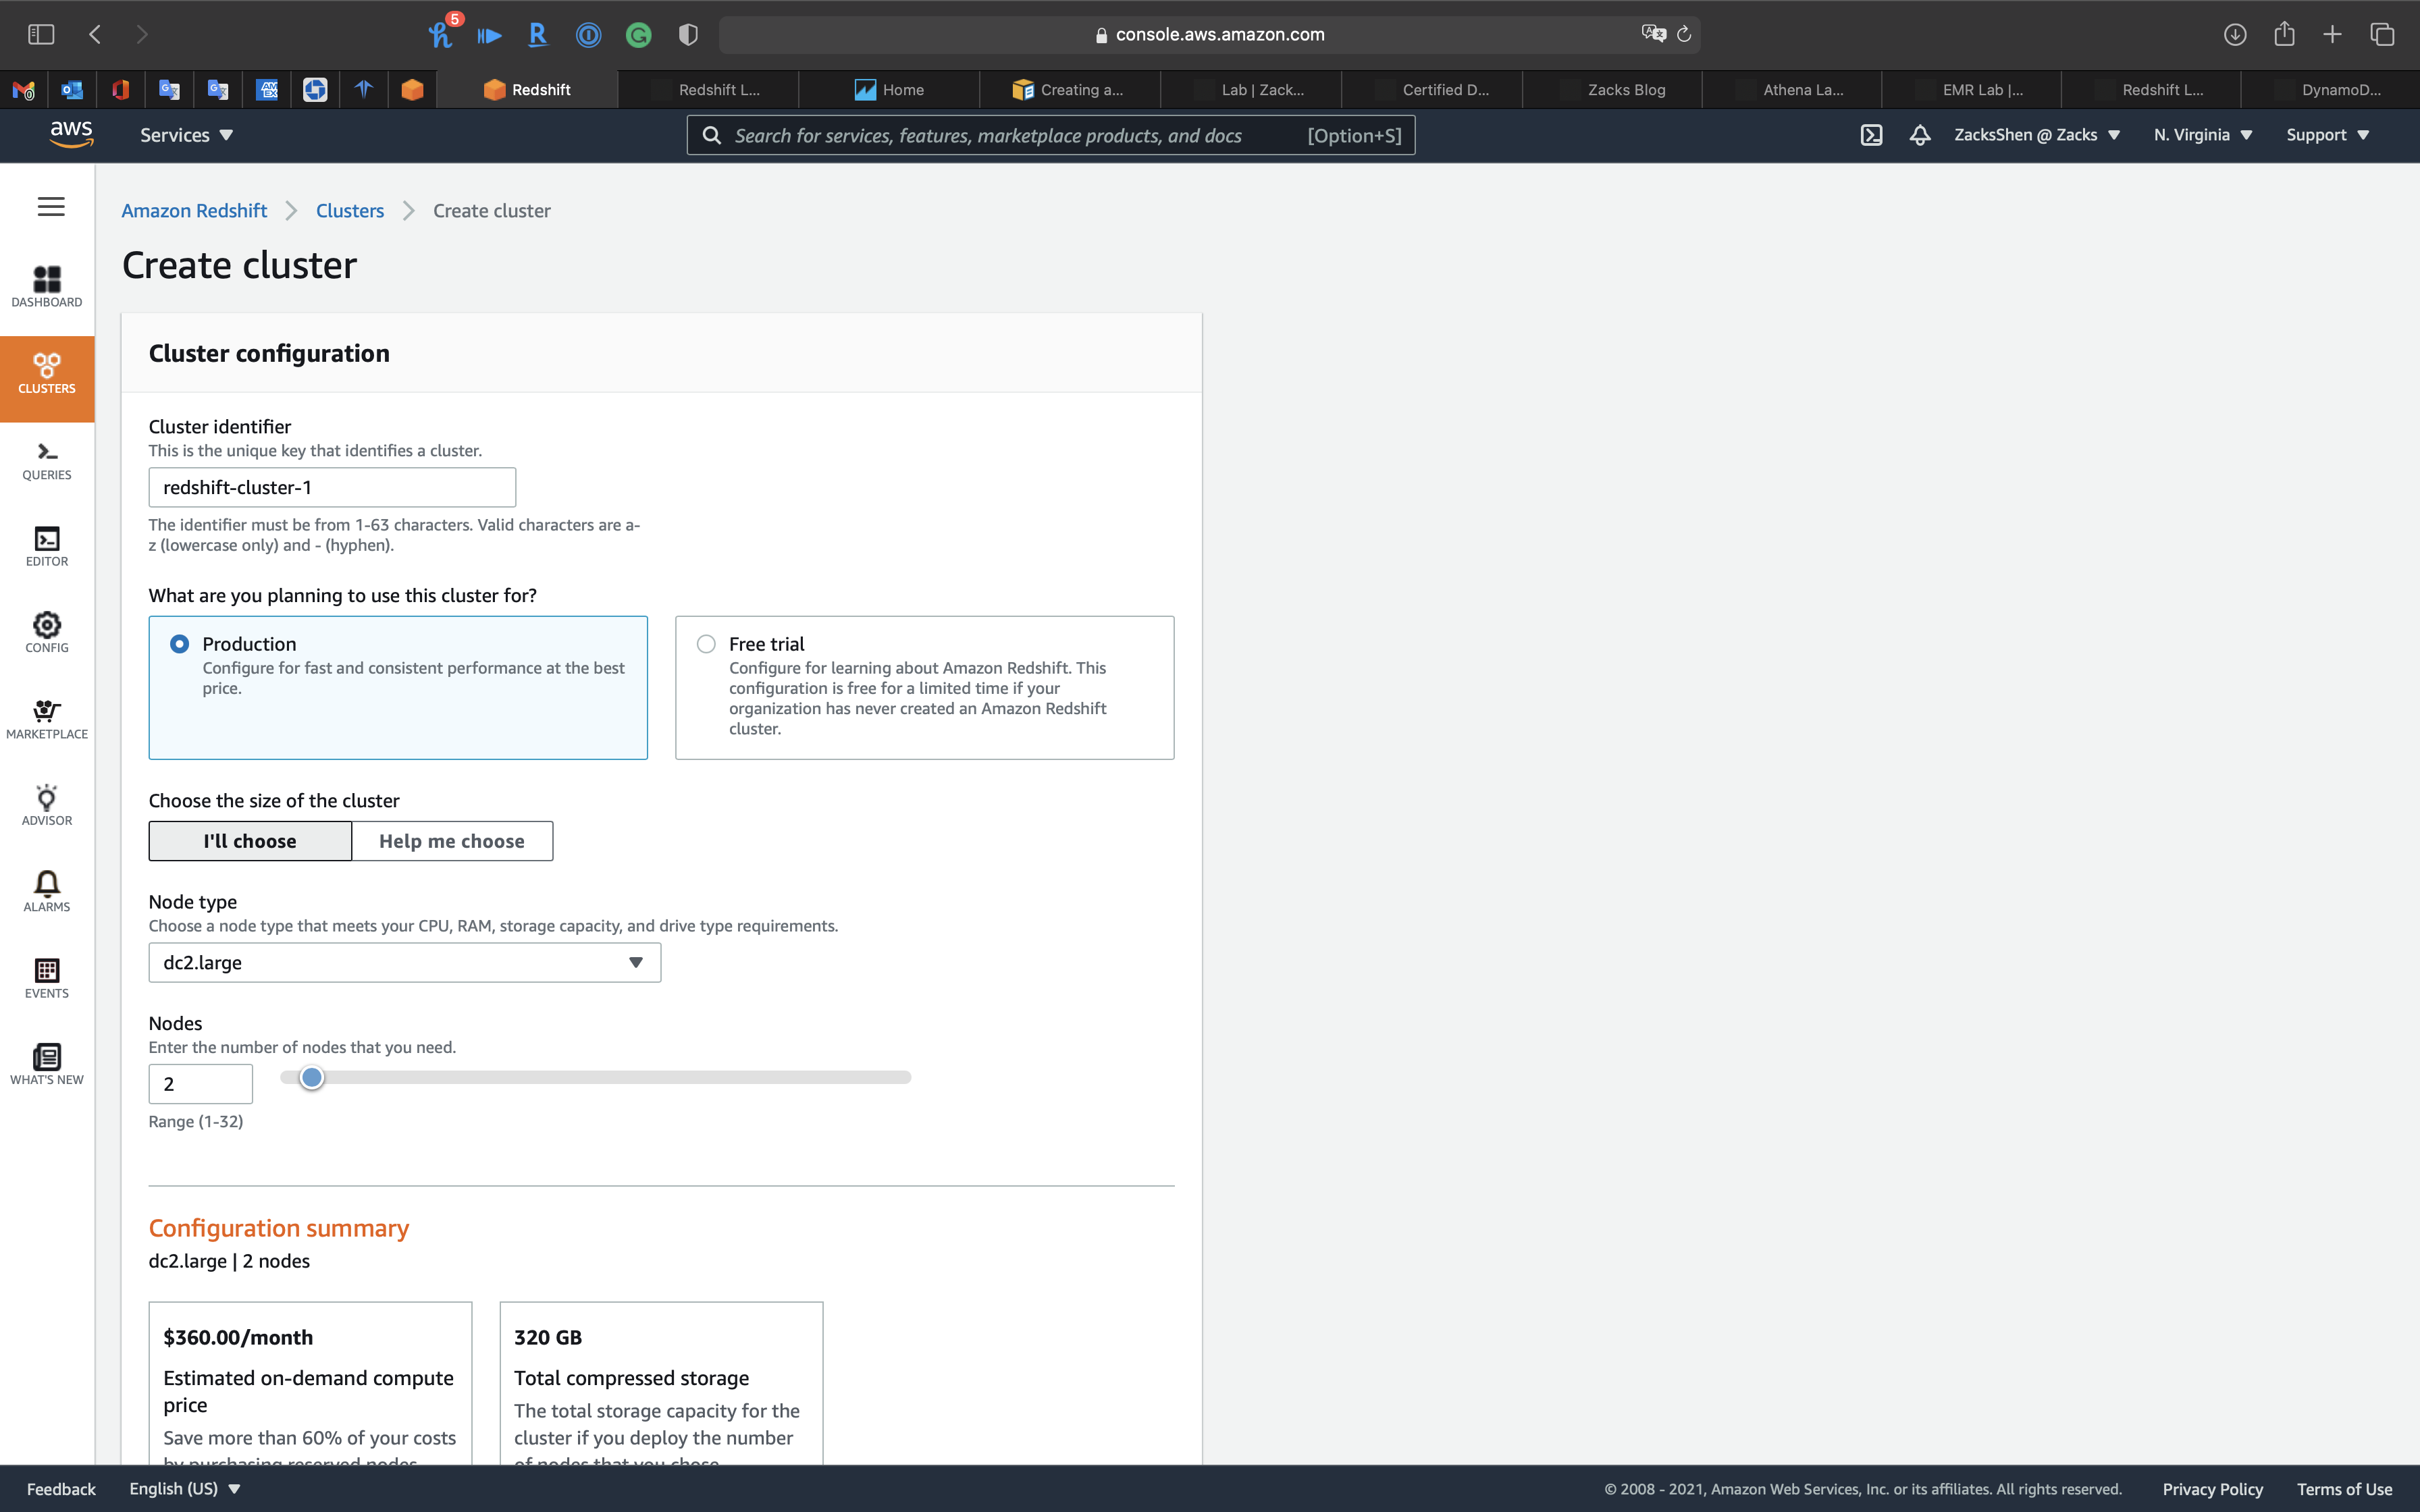Open the Redshift Dashboard sidebar icon
The image size is (2420, 1512).
(x=47, y=286)
